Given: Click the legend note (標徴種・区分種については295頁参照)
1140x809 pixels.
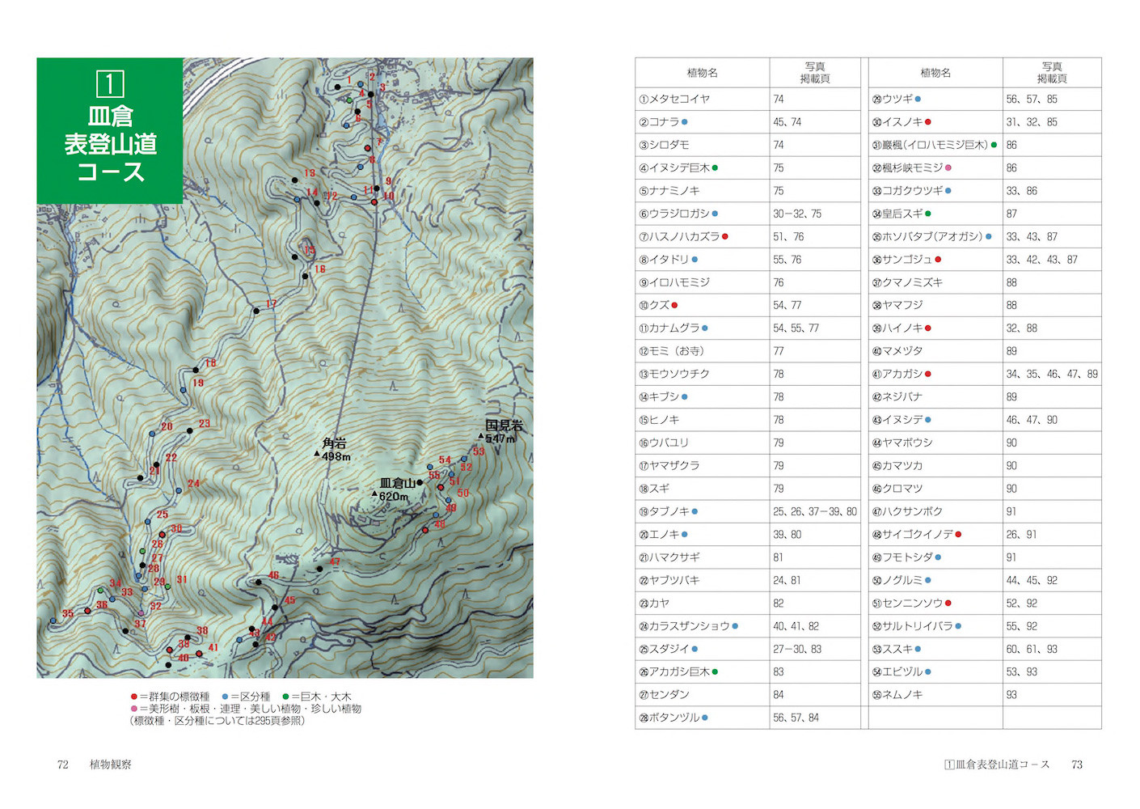Looking at the screenshot, I should point(217,721).
